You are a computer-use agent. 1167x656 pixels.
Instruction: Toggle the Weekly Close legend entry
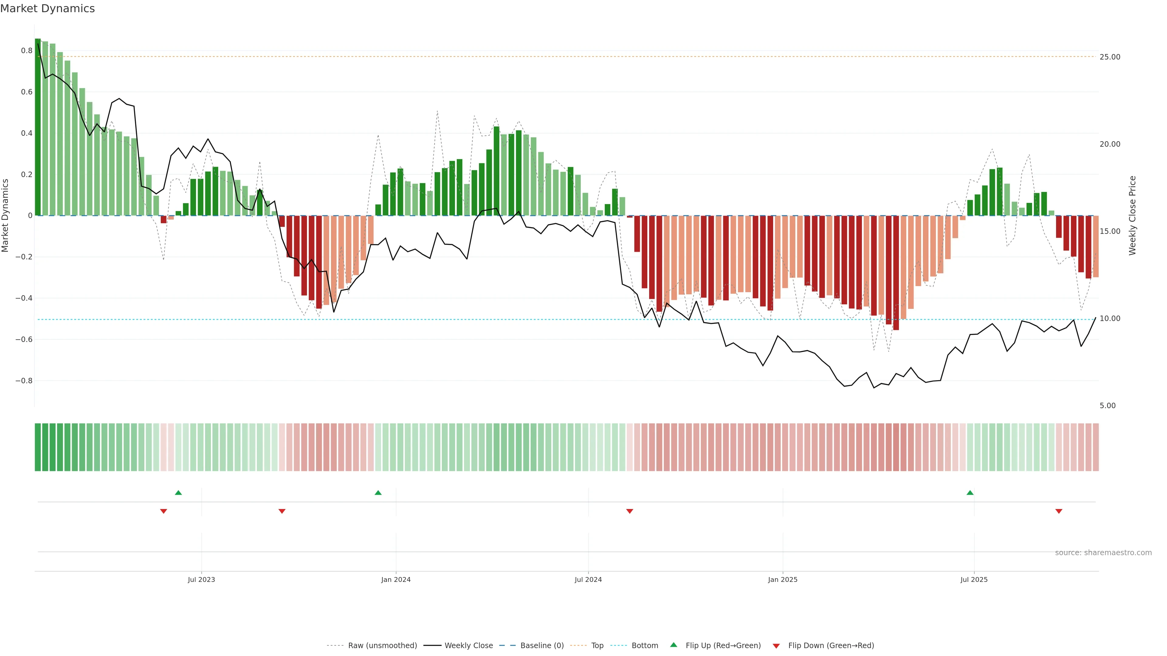[x=468, y=646]
